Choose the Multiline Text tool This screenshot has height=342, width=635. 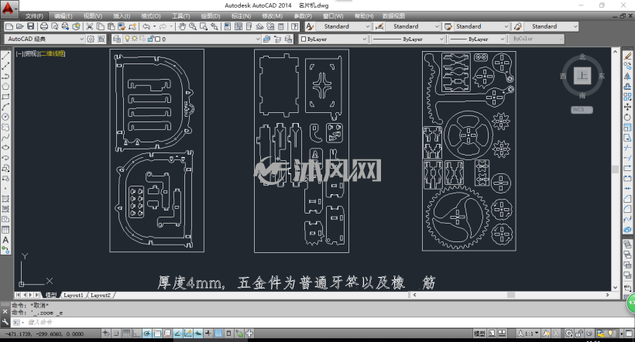(x=5, y=240)
